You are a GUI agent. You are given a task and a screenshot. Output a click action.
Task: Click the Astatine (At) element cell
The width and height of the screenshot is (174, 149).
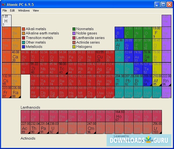coord(157,80)
